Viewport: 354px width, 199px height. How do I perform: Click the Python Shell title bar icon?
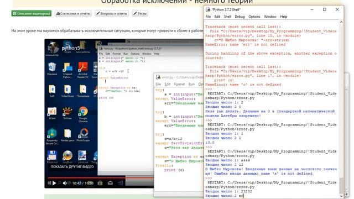[x=208, y=9]
